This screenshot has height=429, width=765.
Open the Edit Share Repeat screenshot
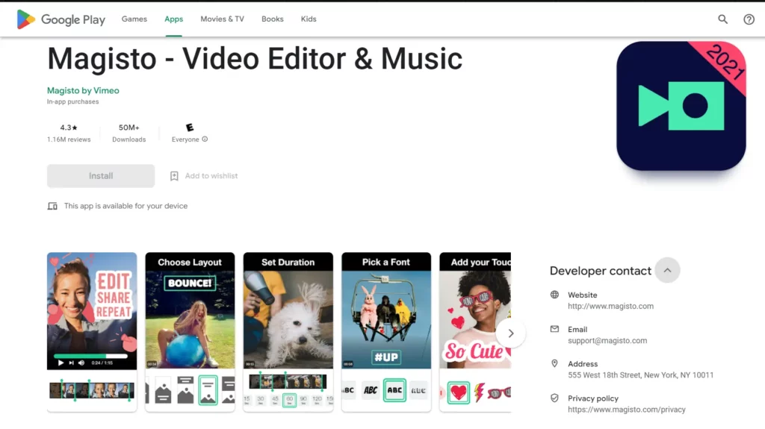[92, 332]
